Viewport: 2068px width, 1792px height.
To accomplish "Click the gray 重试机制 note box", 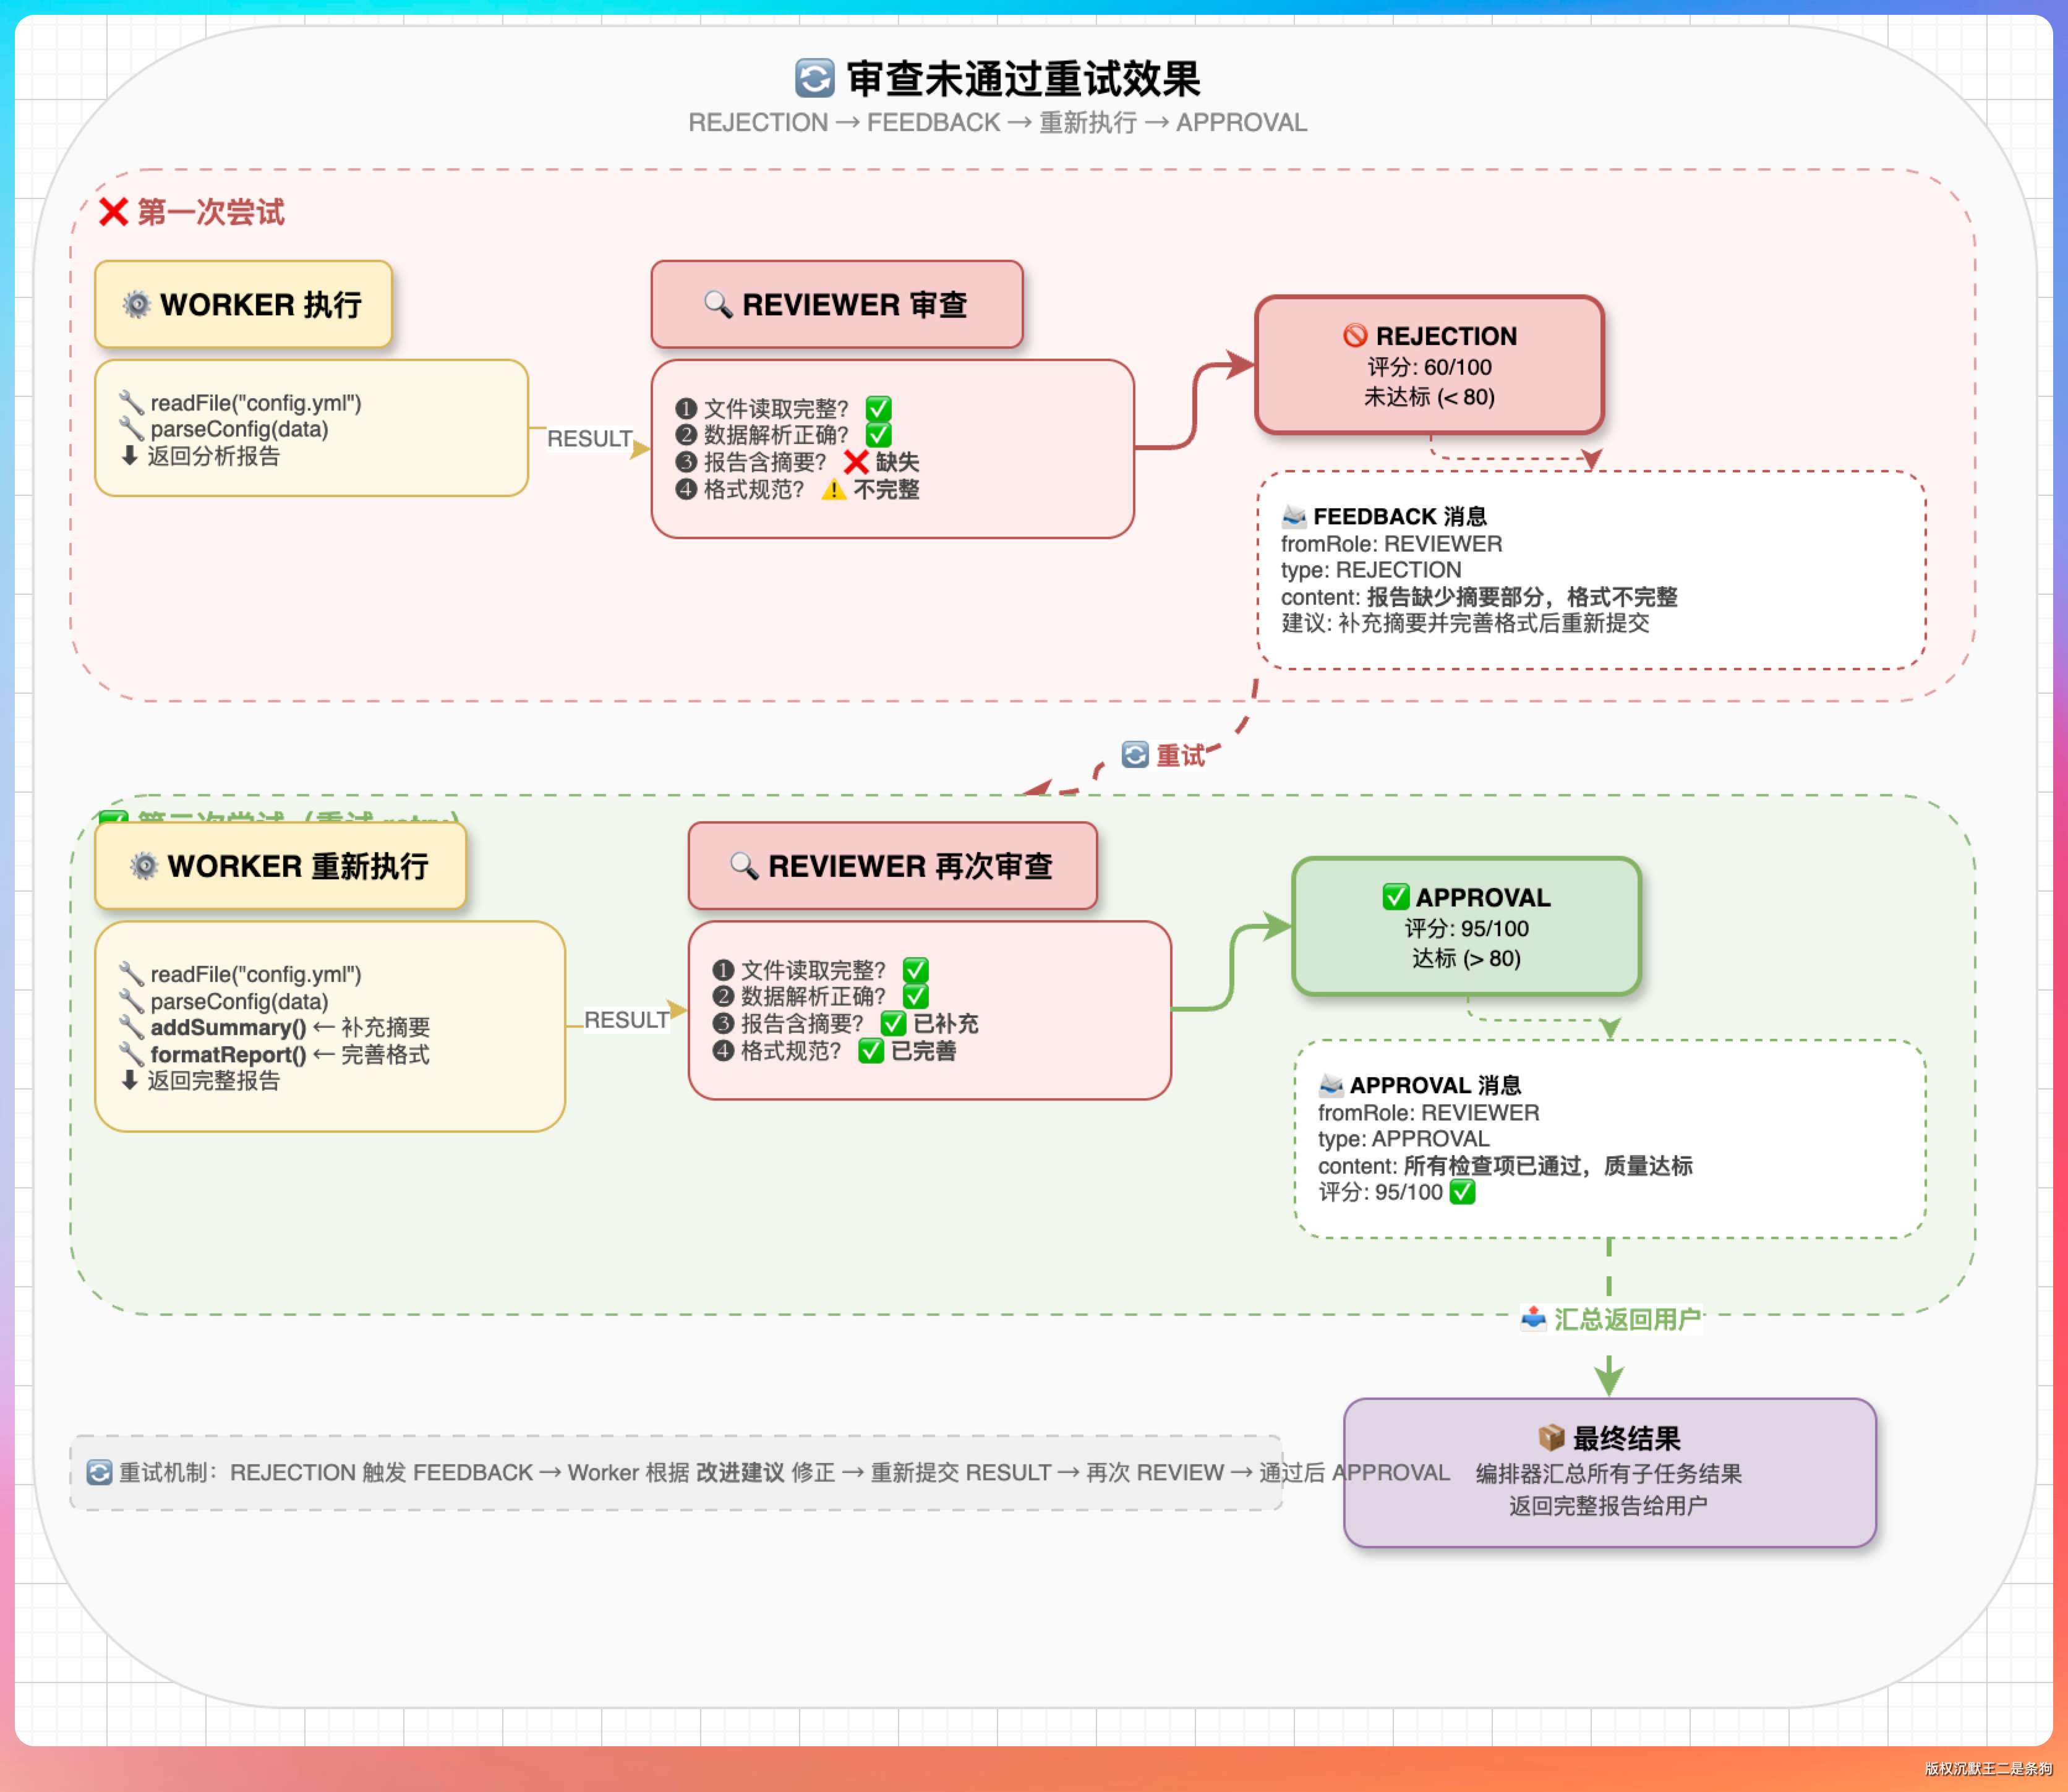I will pos(675,1472).
